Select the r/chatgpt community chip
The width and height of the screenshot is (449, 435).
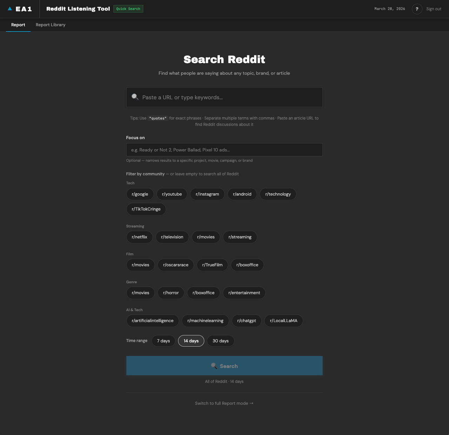click(x=247, y=320)
